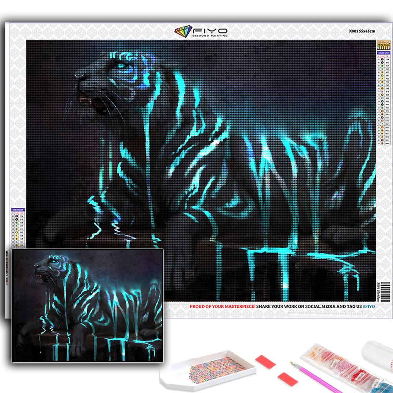The image size is (393, 393).
Task: Click the FIYO brand name text
Action: (207, 31)
